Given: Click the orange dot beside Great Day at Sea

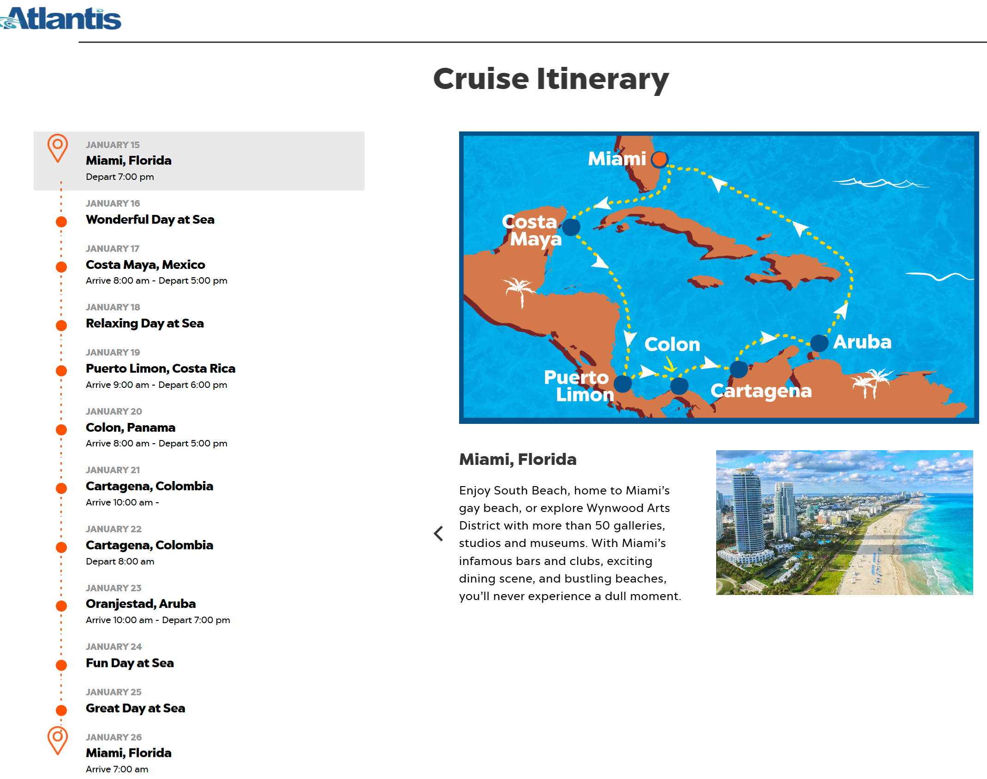Looking at the screenshot, I should 61,710.
